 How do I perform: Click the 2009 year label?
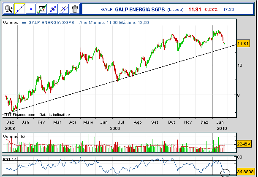(115, 129)
